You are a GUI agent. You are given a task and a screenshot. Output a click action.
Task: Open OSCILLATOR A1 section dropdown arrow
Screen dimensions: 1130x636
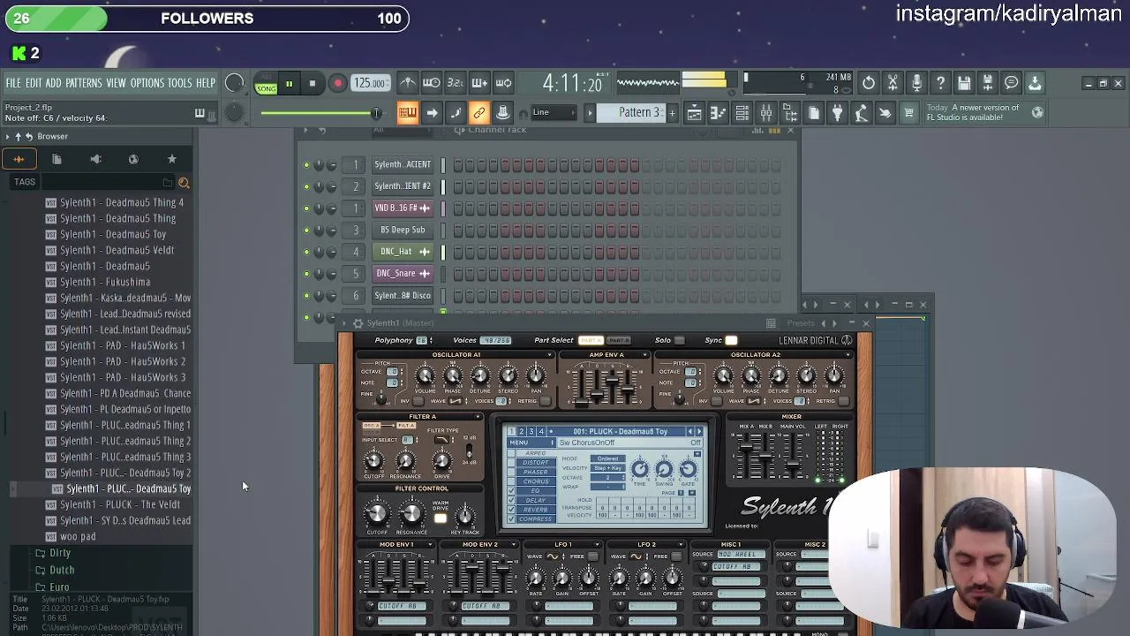point(549,355)
